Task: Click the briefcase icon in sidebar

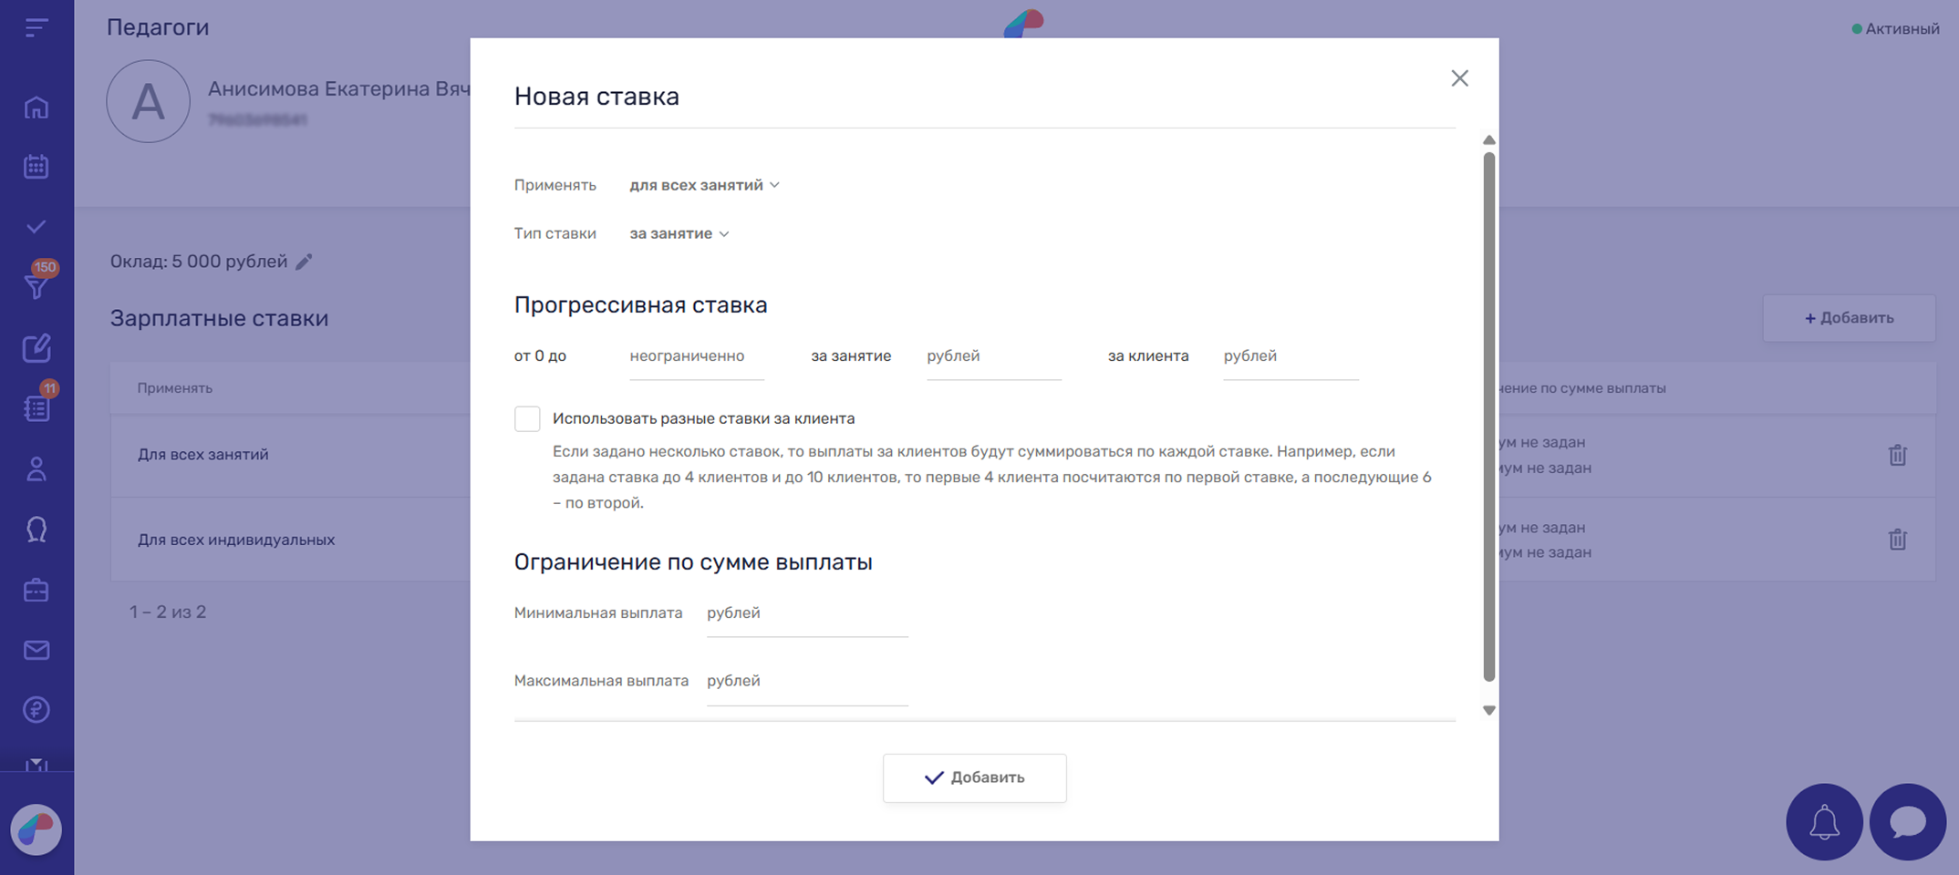Action: tap(36, 591)
